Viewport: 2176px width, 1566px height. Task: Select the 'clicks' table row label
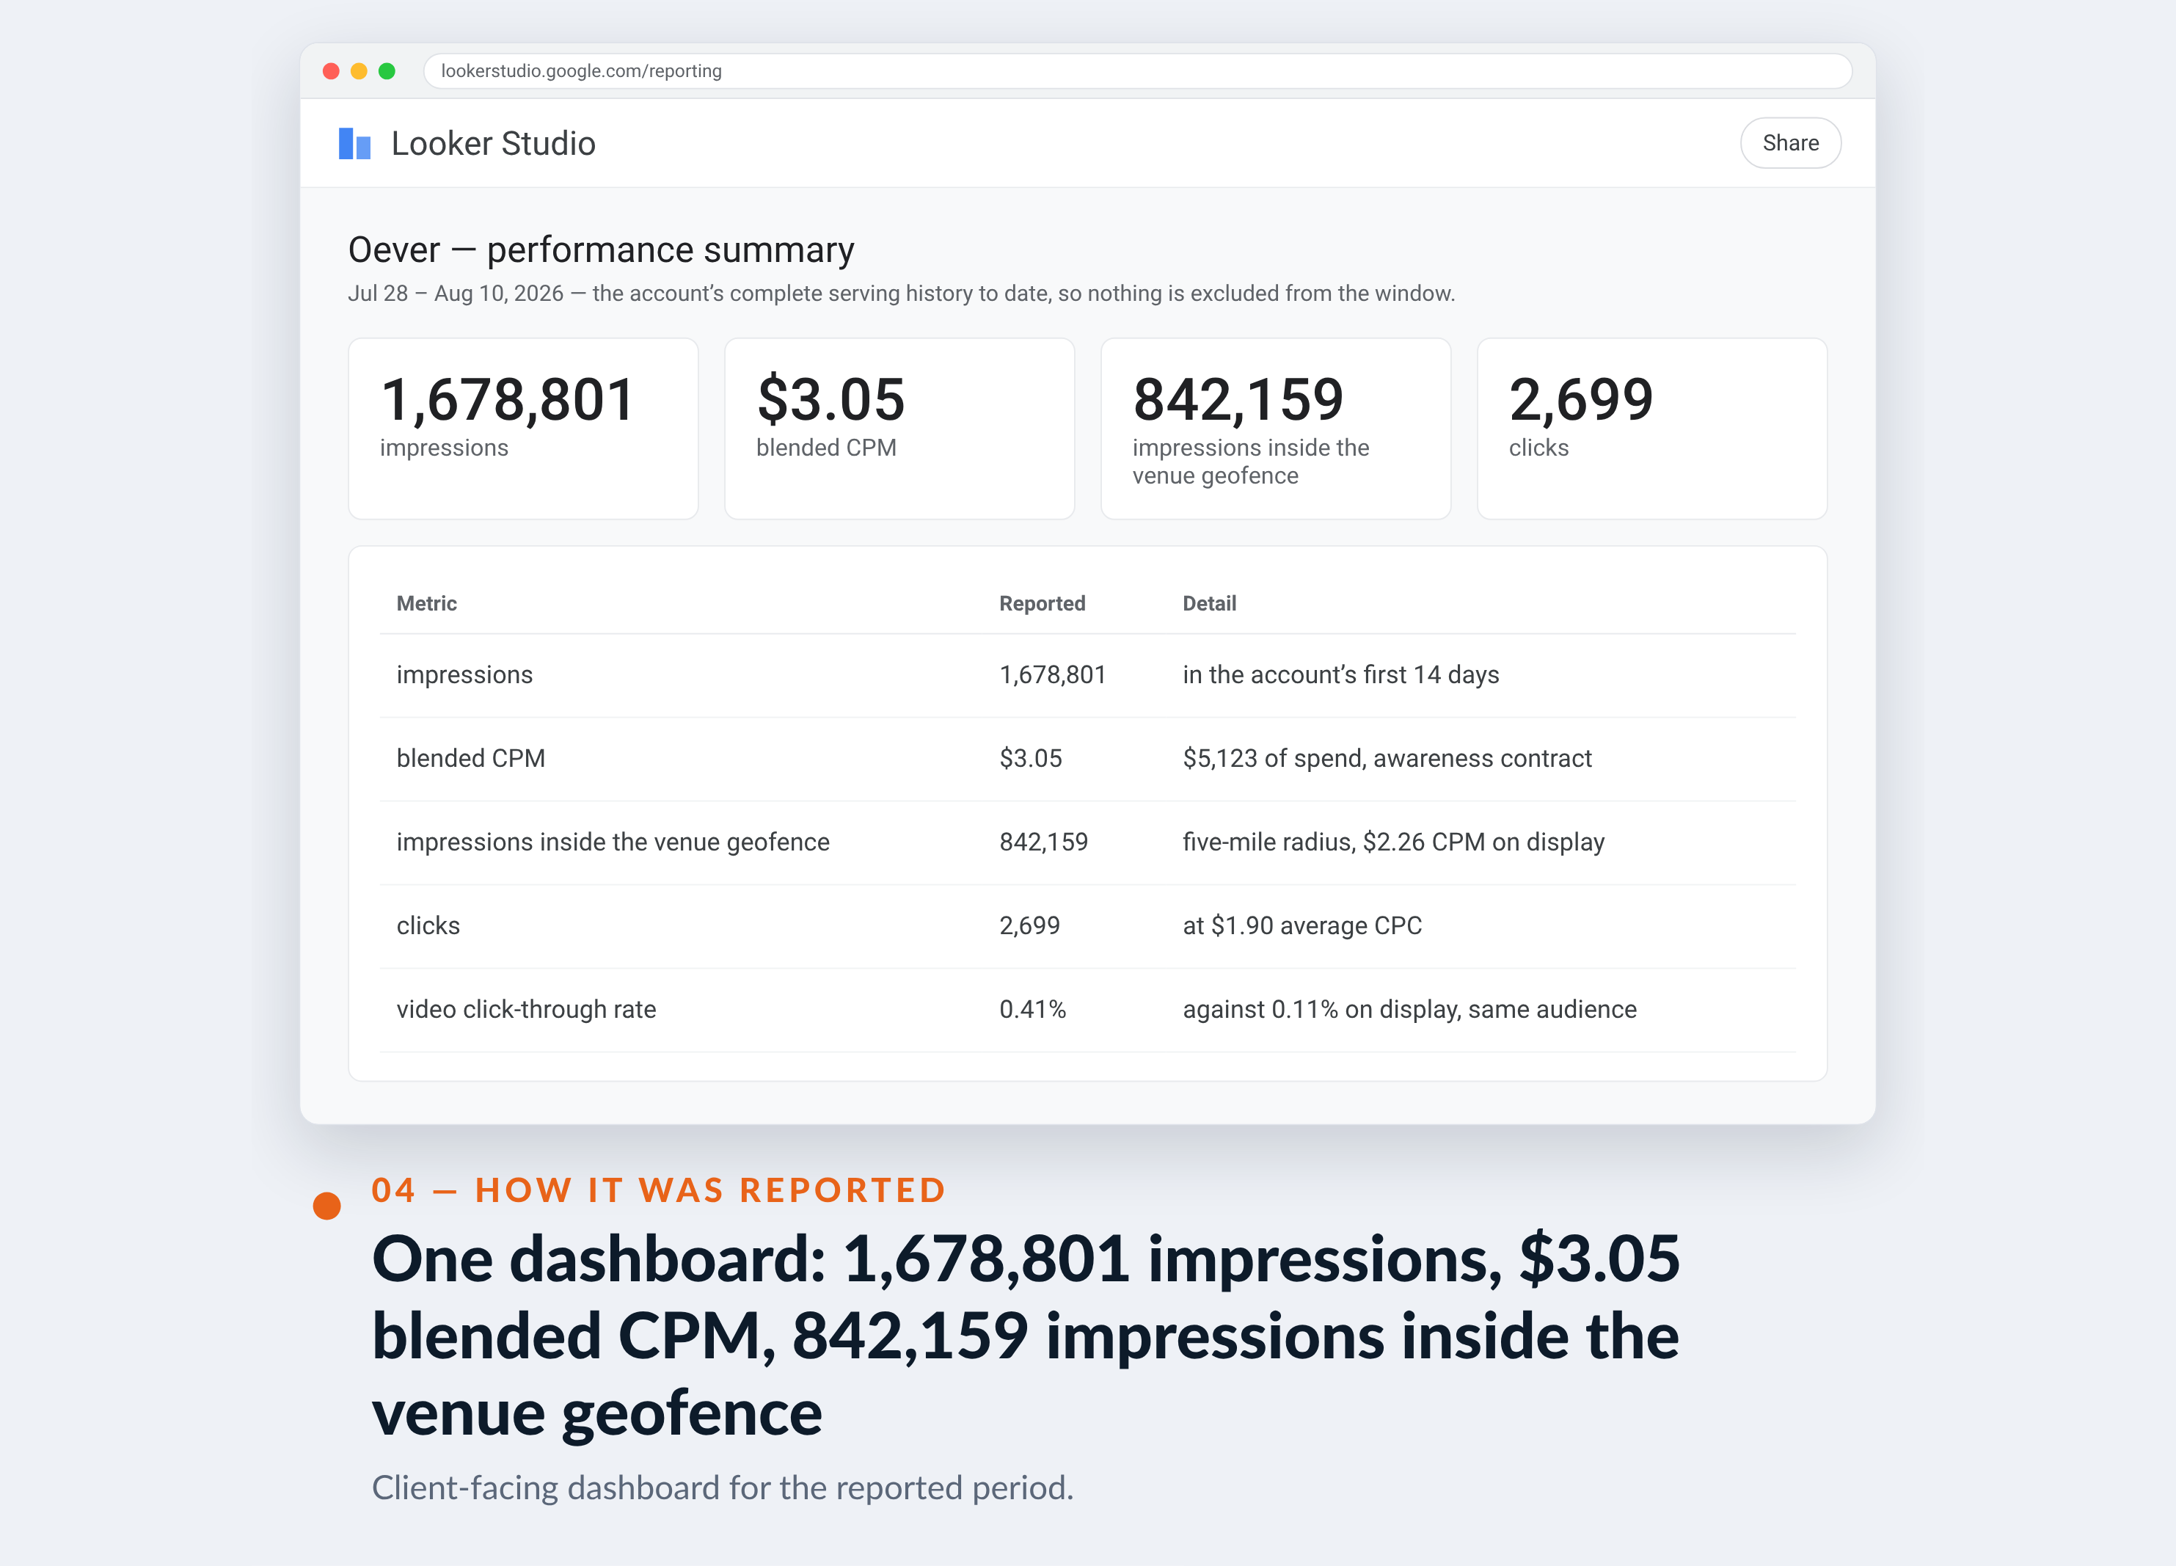[428, 925]
